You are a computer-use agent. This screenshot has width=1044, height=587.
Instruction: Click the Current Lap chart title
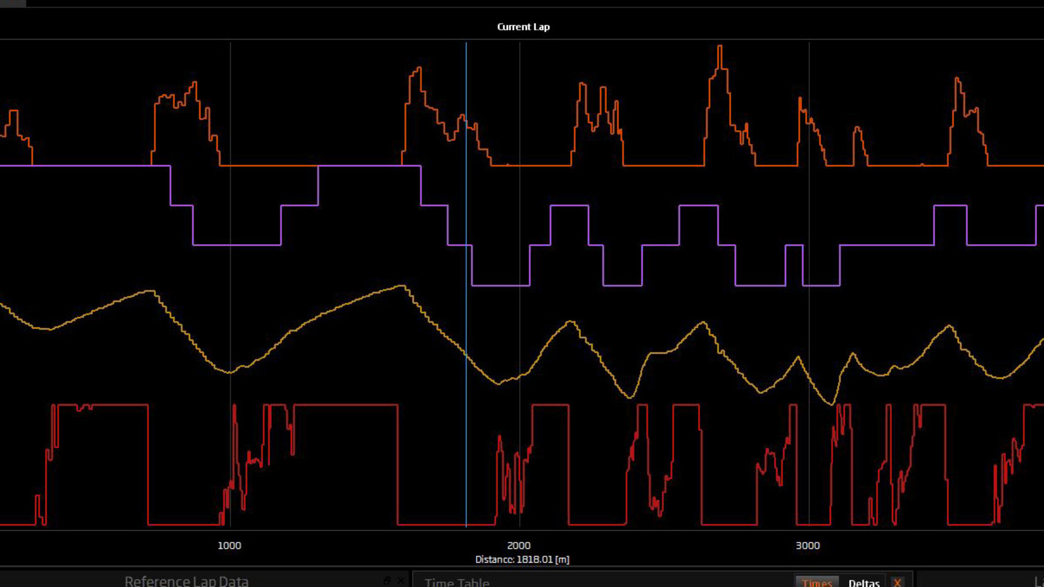[x=523, y=26]
